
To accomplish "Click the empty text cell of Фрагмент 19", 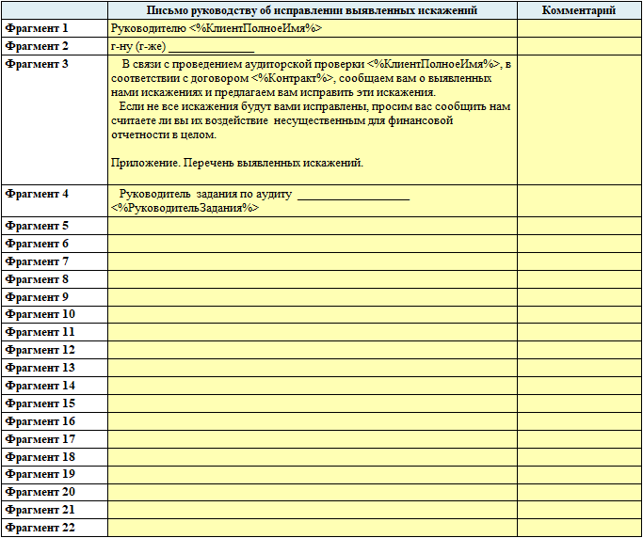I will tap(312, 474).
